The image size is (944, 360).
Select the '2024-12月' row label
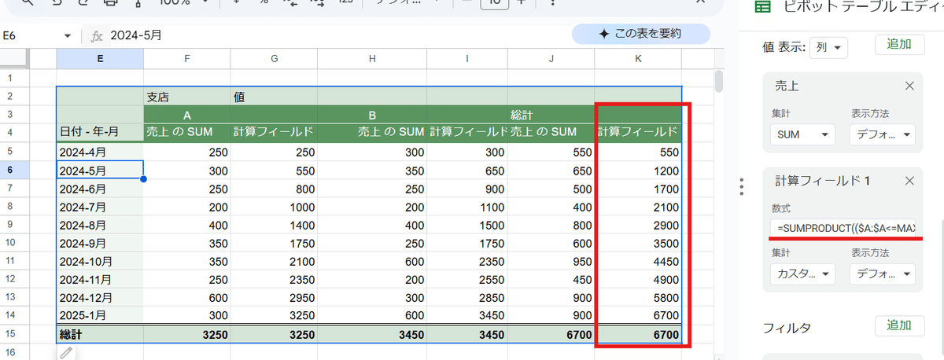pos(100,297)
